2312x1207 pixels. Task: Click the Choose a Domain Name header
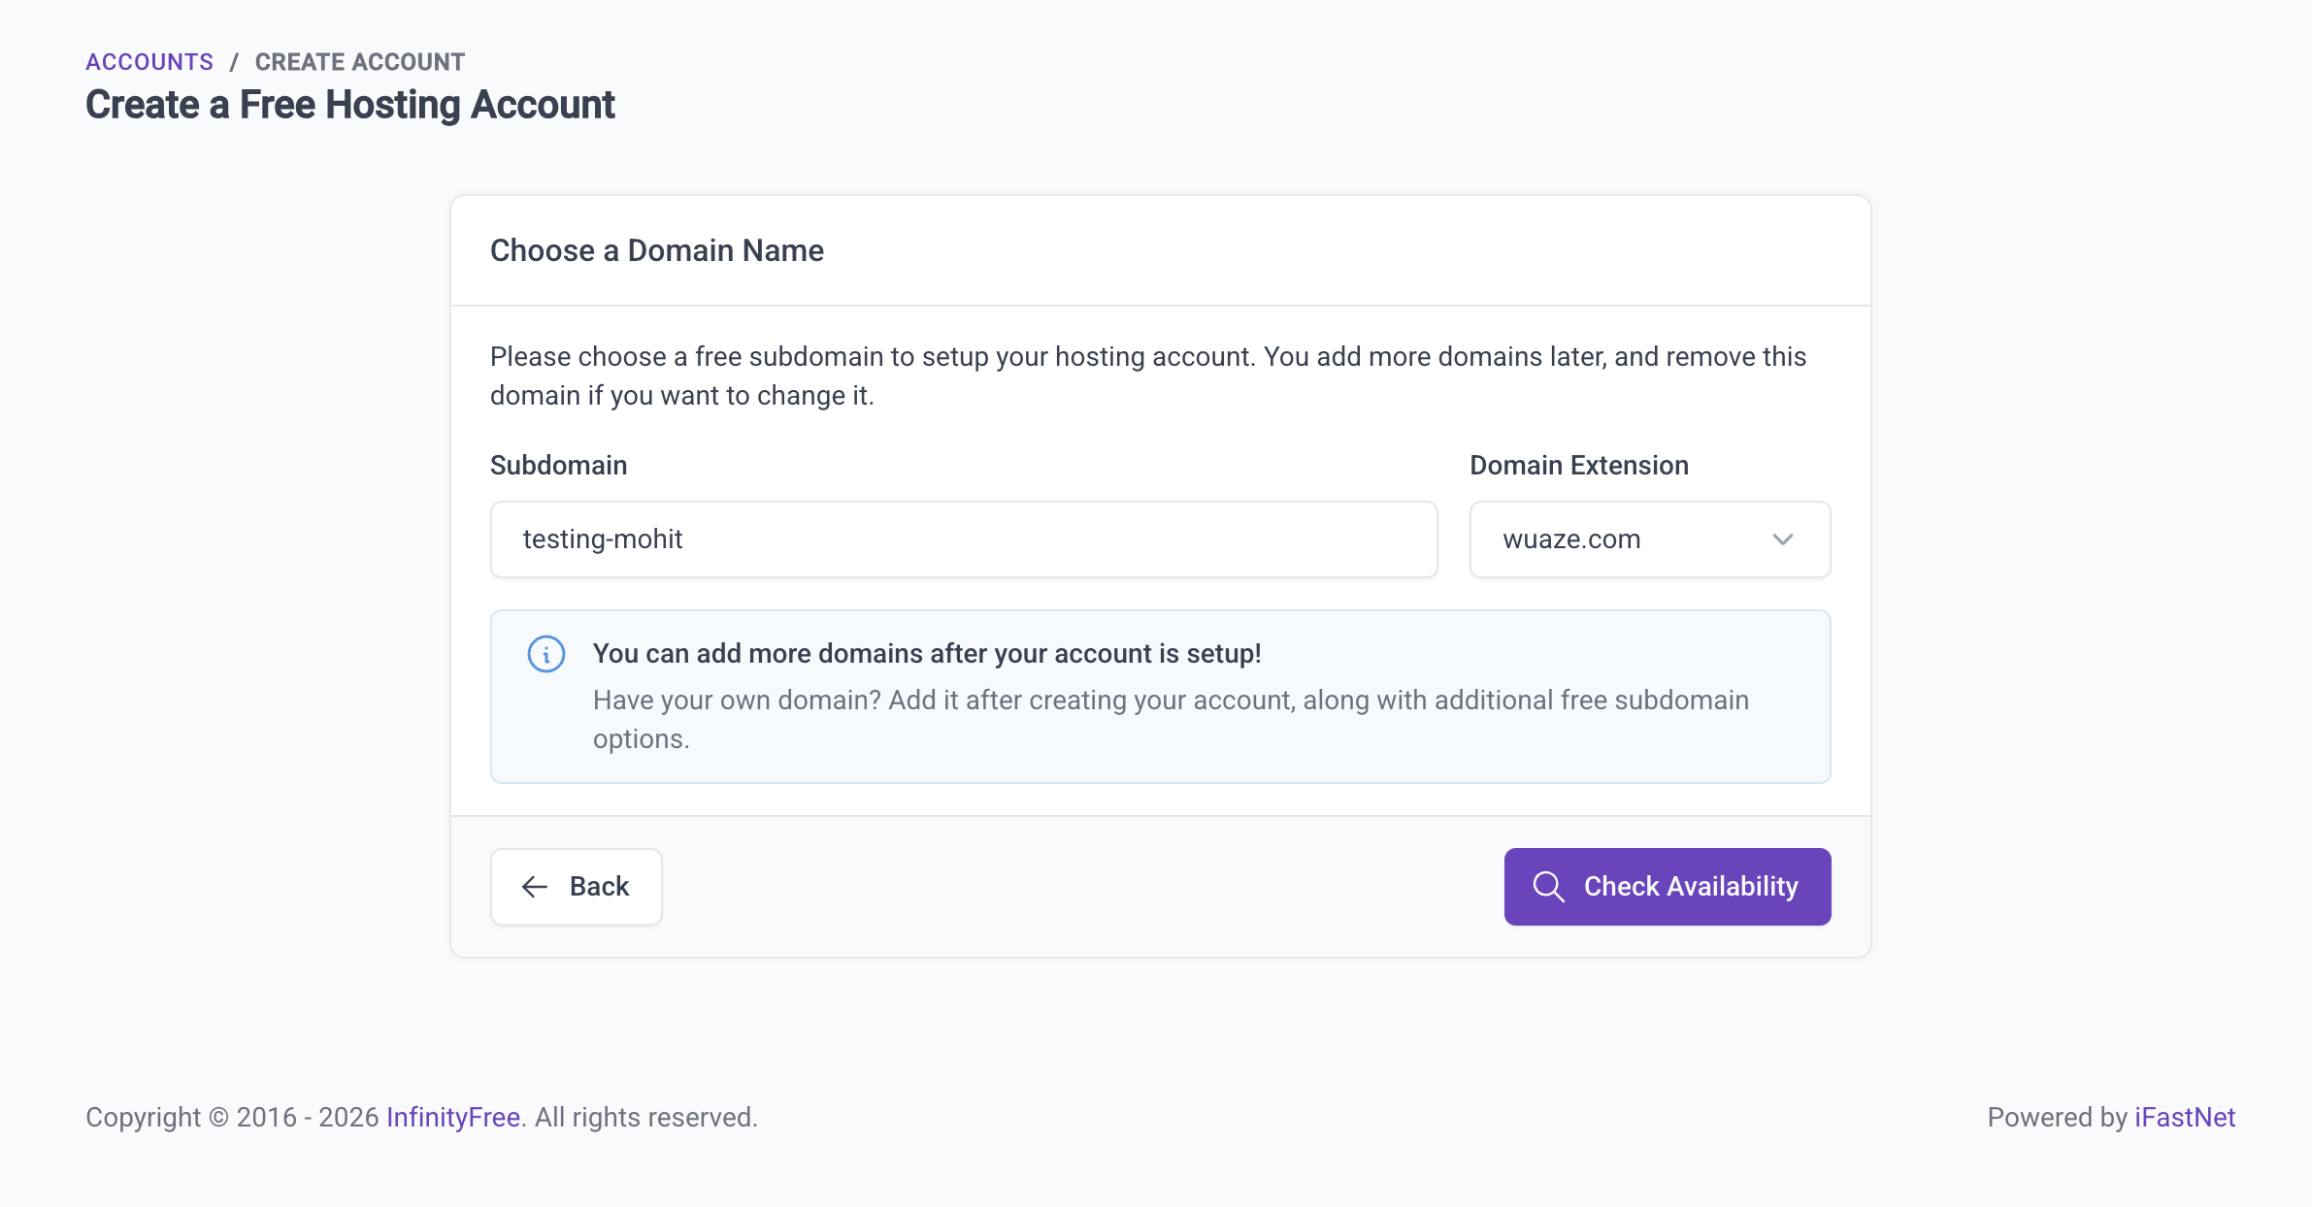tap(657, 251)
